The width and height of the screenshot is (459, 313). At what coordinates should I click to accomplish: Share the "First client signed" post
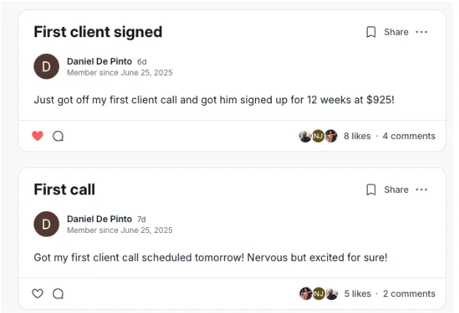396,32
